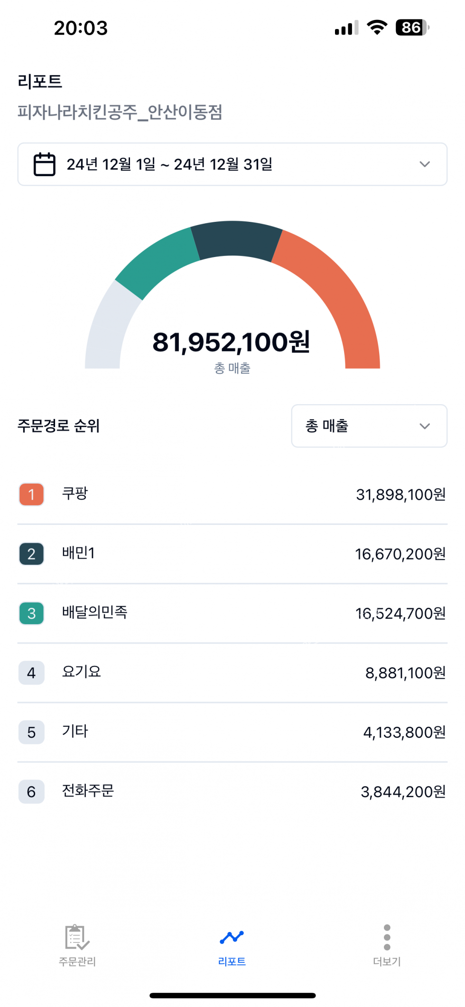Select the 배달의민족 sales amount 16,524,700원

click(400, 614)
